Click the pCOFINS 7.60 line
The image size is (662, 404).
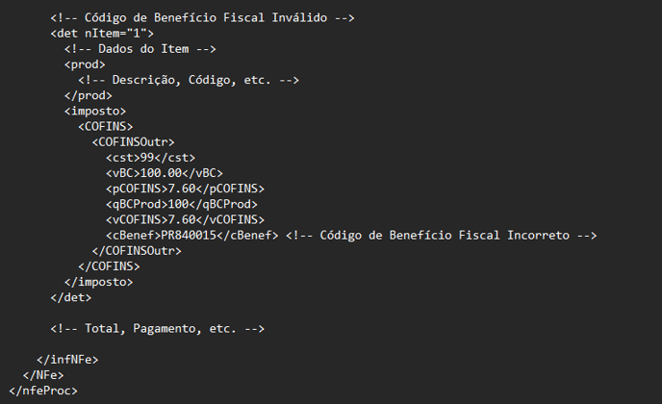[x=185, y=189]
